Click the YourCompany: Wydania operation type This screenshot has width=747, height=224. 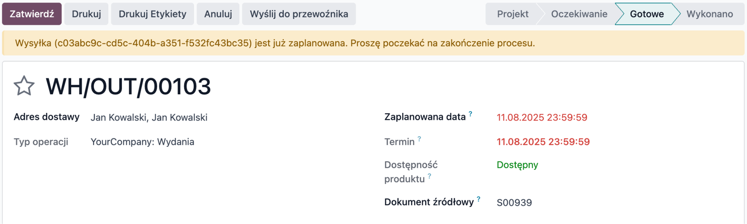[142, 142]
